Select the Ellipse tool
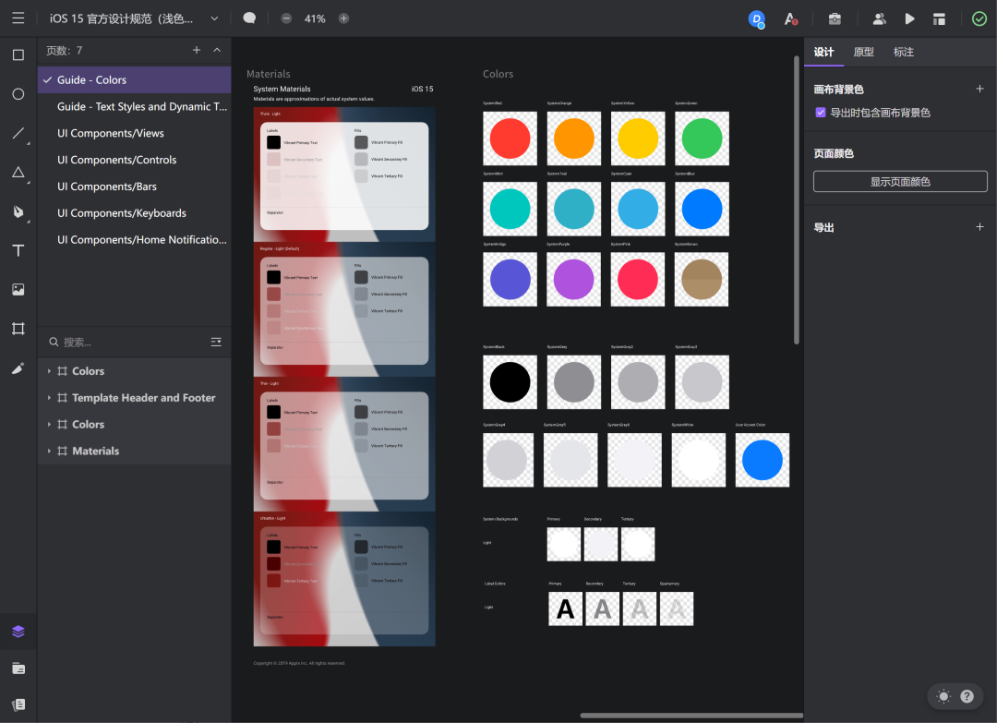This screenshot has height=723, width=997. coord(18,94)
